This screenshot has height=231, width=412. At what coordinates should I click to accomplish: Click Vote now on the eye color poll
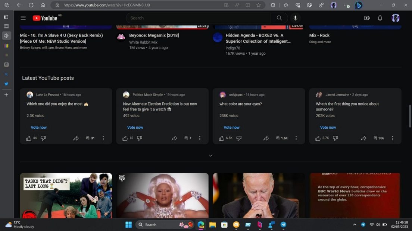tap(231, 127)
